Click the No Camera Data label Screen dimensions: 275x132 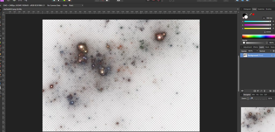[53, 5]
